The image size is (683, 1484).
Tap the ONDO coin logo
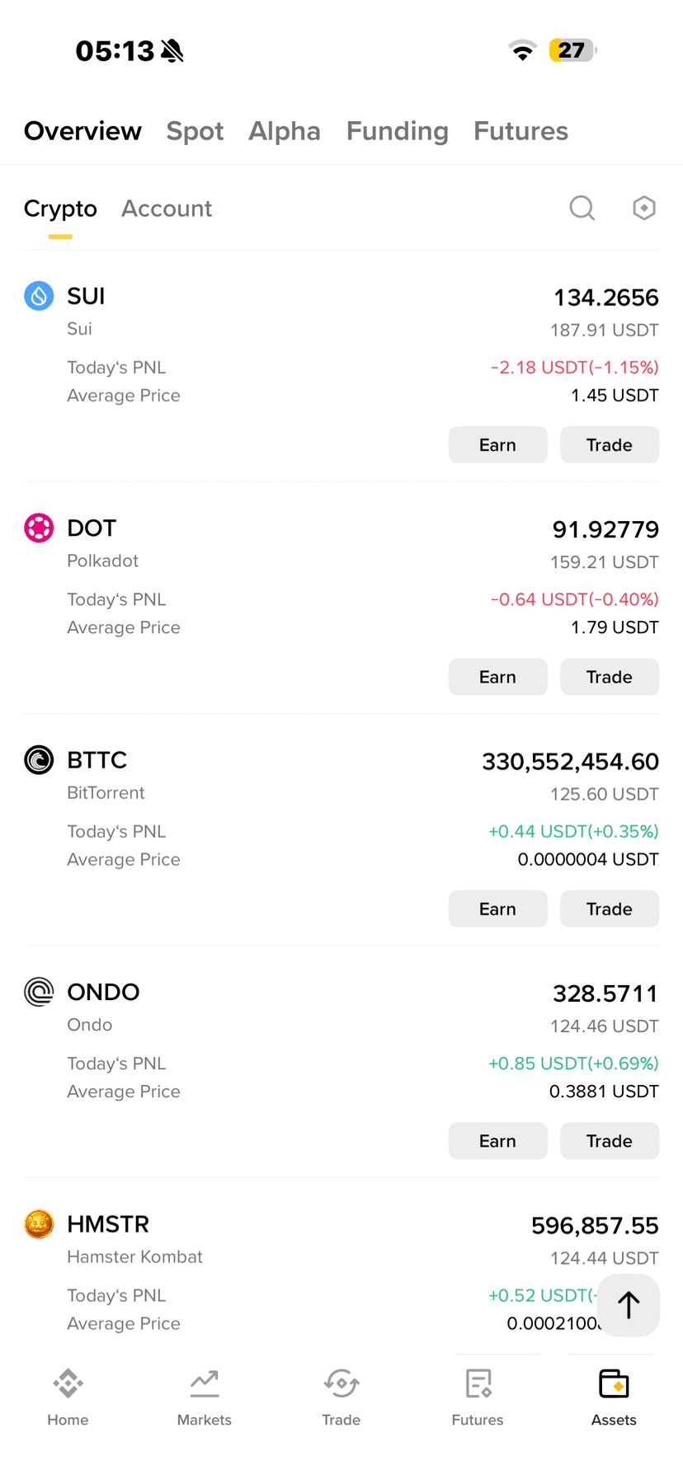39,992
